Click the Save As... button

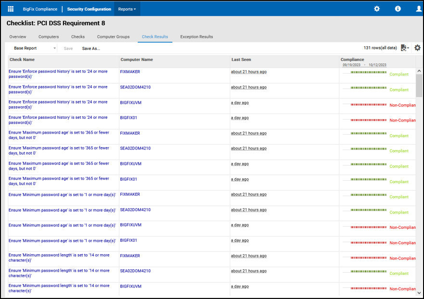91,49
